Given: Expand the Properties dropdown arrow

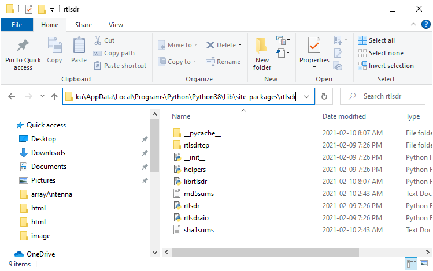Looking at the screenshot, I should (314, 67).
